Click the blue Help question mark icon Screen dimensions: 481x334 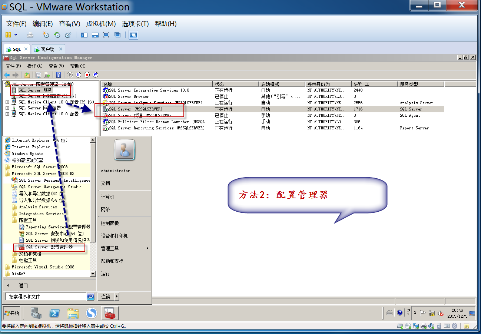tap(58, 75)
